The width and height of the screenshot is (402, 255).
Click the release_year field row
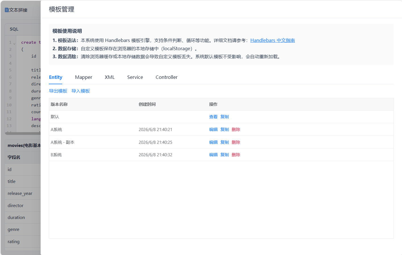pyautogui.click(x=23, y=193)
